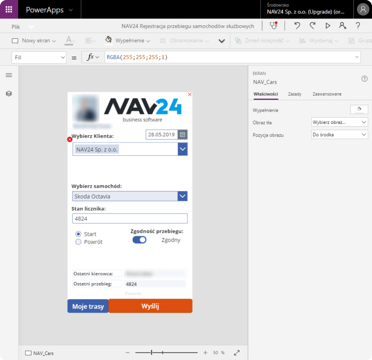Screen dimensions: 372x360
Task: Zoom out with the minus icon
Action: (128, 353)
